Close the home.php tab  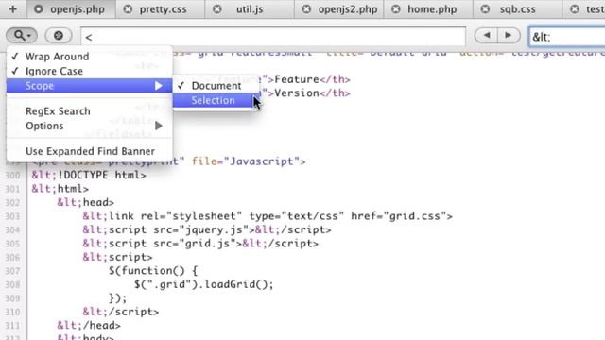click(396, 8)
